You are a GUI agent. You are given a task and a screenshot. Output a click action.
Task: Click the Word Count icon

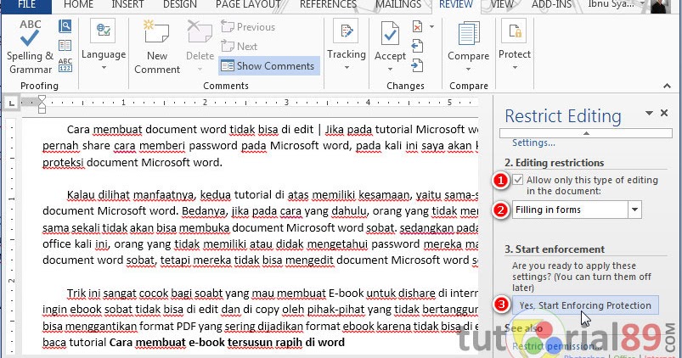[x=65, y=65]
